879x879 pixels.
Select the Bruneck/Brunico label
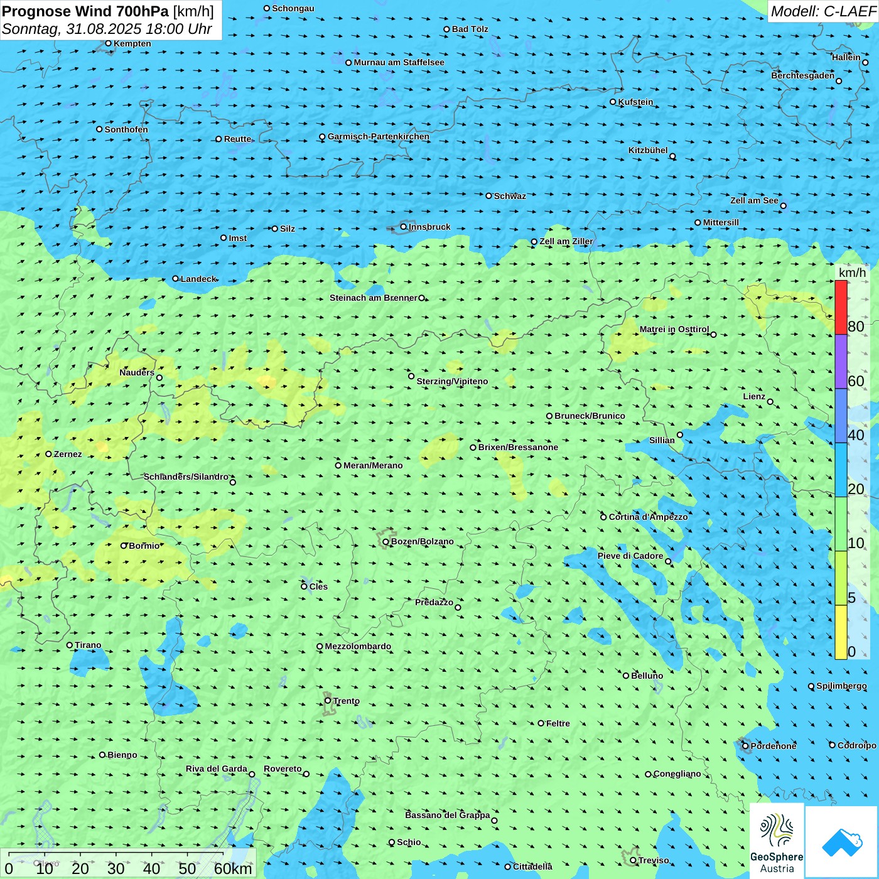(x=590, y=416)
